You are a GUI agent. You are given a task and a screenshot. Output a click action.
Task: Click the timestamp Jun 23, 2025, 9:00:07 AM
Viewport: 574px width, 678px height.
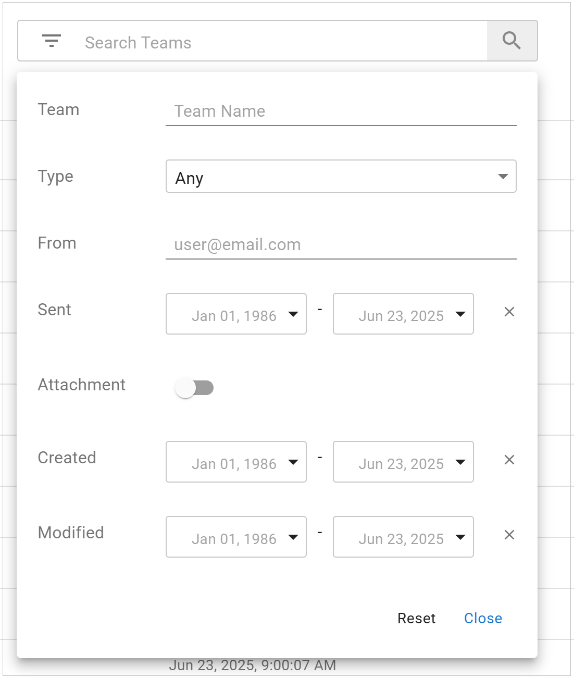(x=252, y=665)
